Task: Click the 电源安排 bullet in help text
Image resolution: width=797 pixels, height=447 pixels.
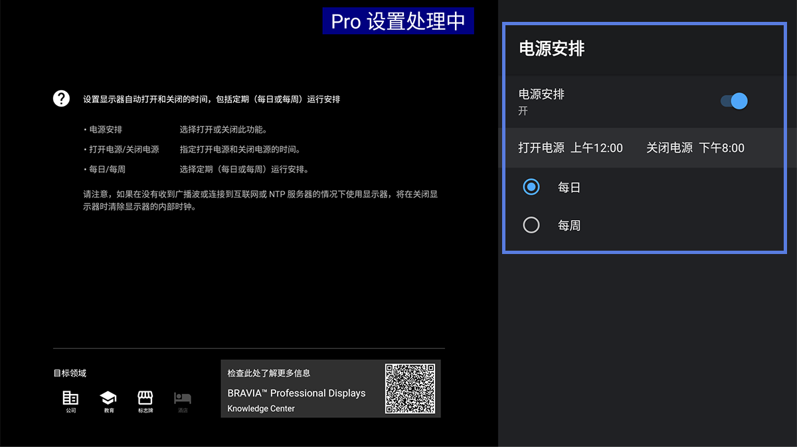Action: click(x=106, y=130)
